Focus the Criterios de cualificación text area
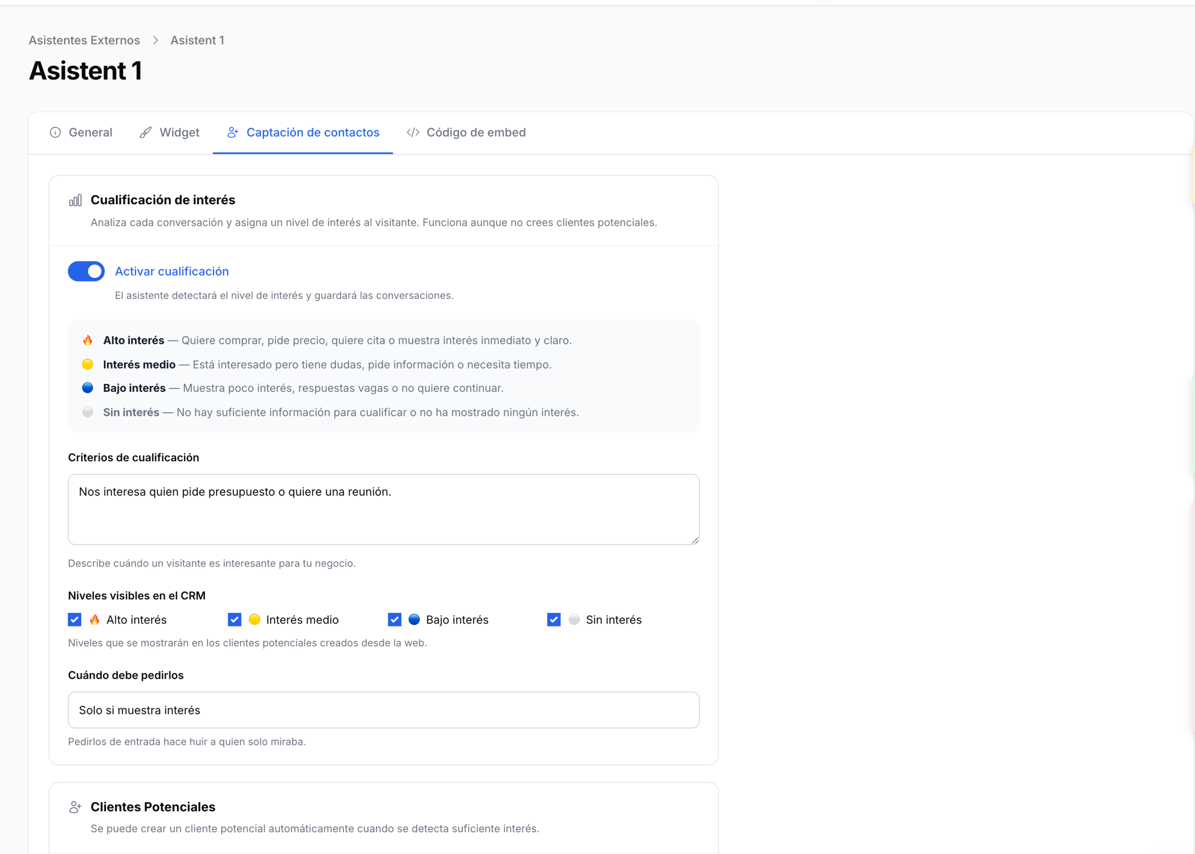The height and width of the screenshot is (854, 1195). point(384,510)
